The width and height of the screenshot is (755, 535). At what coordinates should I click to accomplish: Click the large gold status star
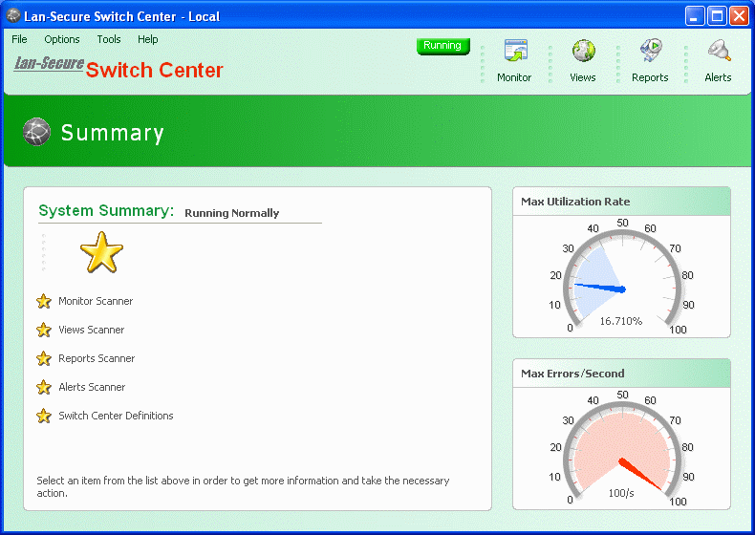101,252
